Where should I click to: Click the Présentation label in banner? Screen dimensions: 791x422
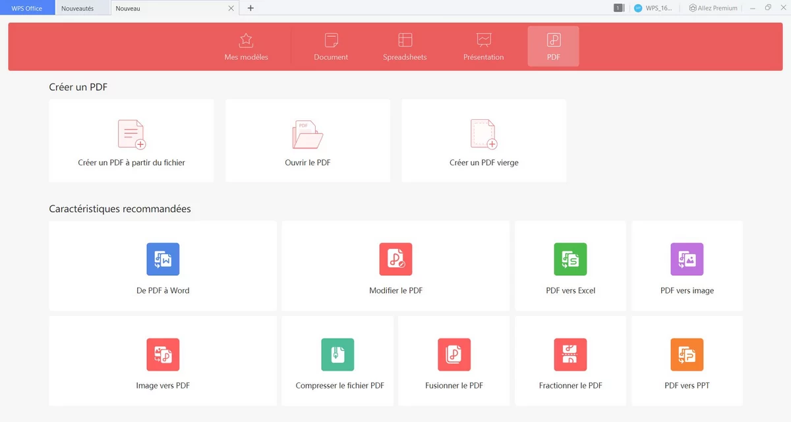(x=483, y=57)
